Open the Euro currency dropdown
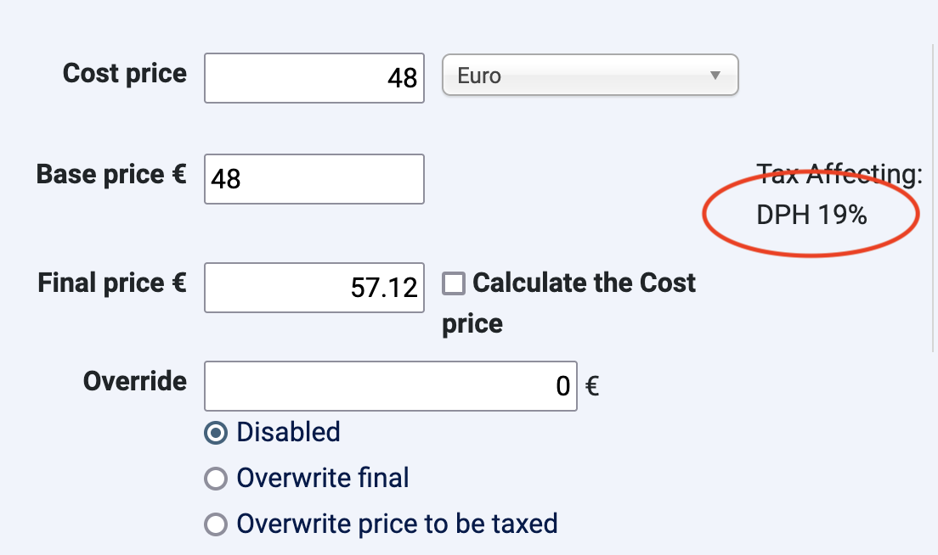Image resolution: width=938 pixels, height=555 pixels. (x=590, y=76)
